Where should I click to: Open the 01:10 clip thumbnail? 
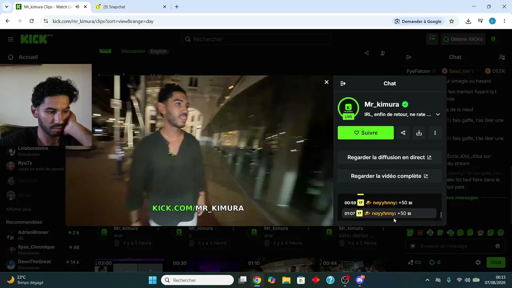(x=280, y=266)
